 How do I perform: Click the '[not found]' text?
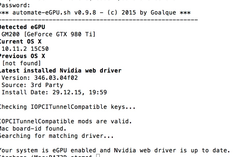pos(22,63)
